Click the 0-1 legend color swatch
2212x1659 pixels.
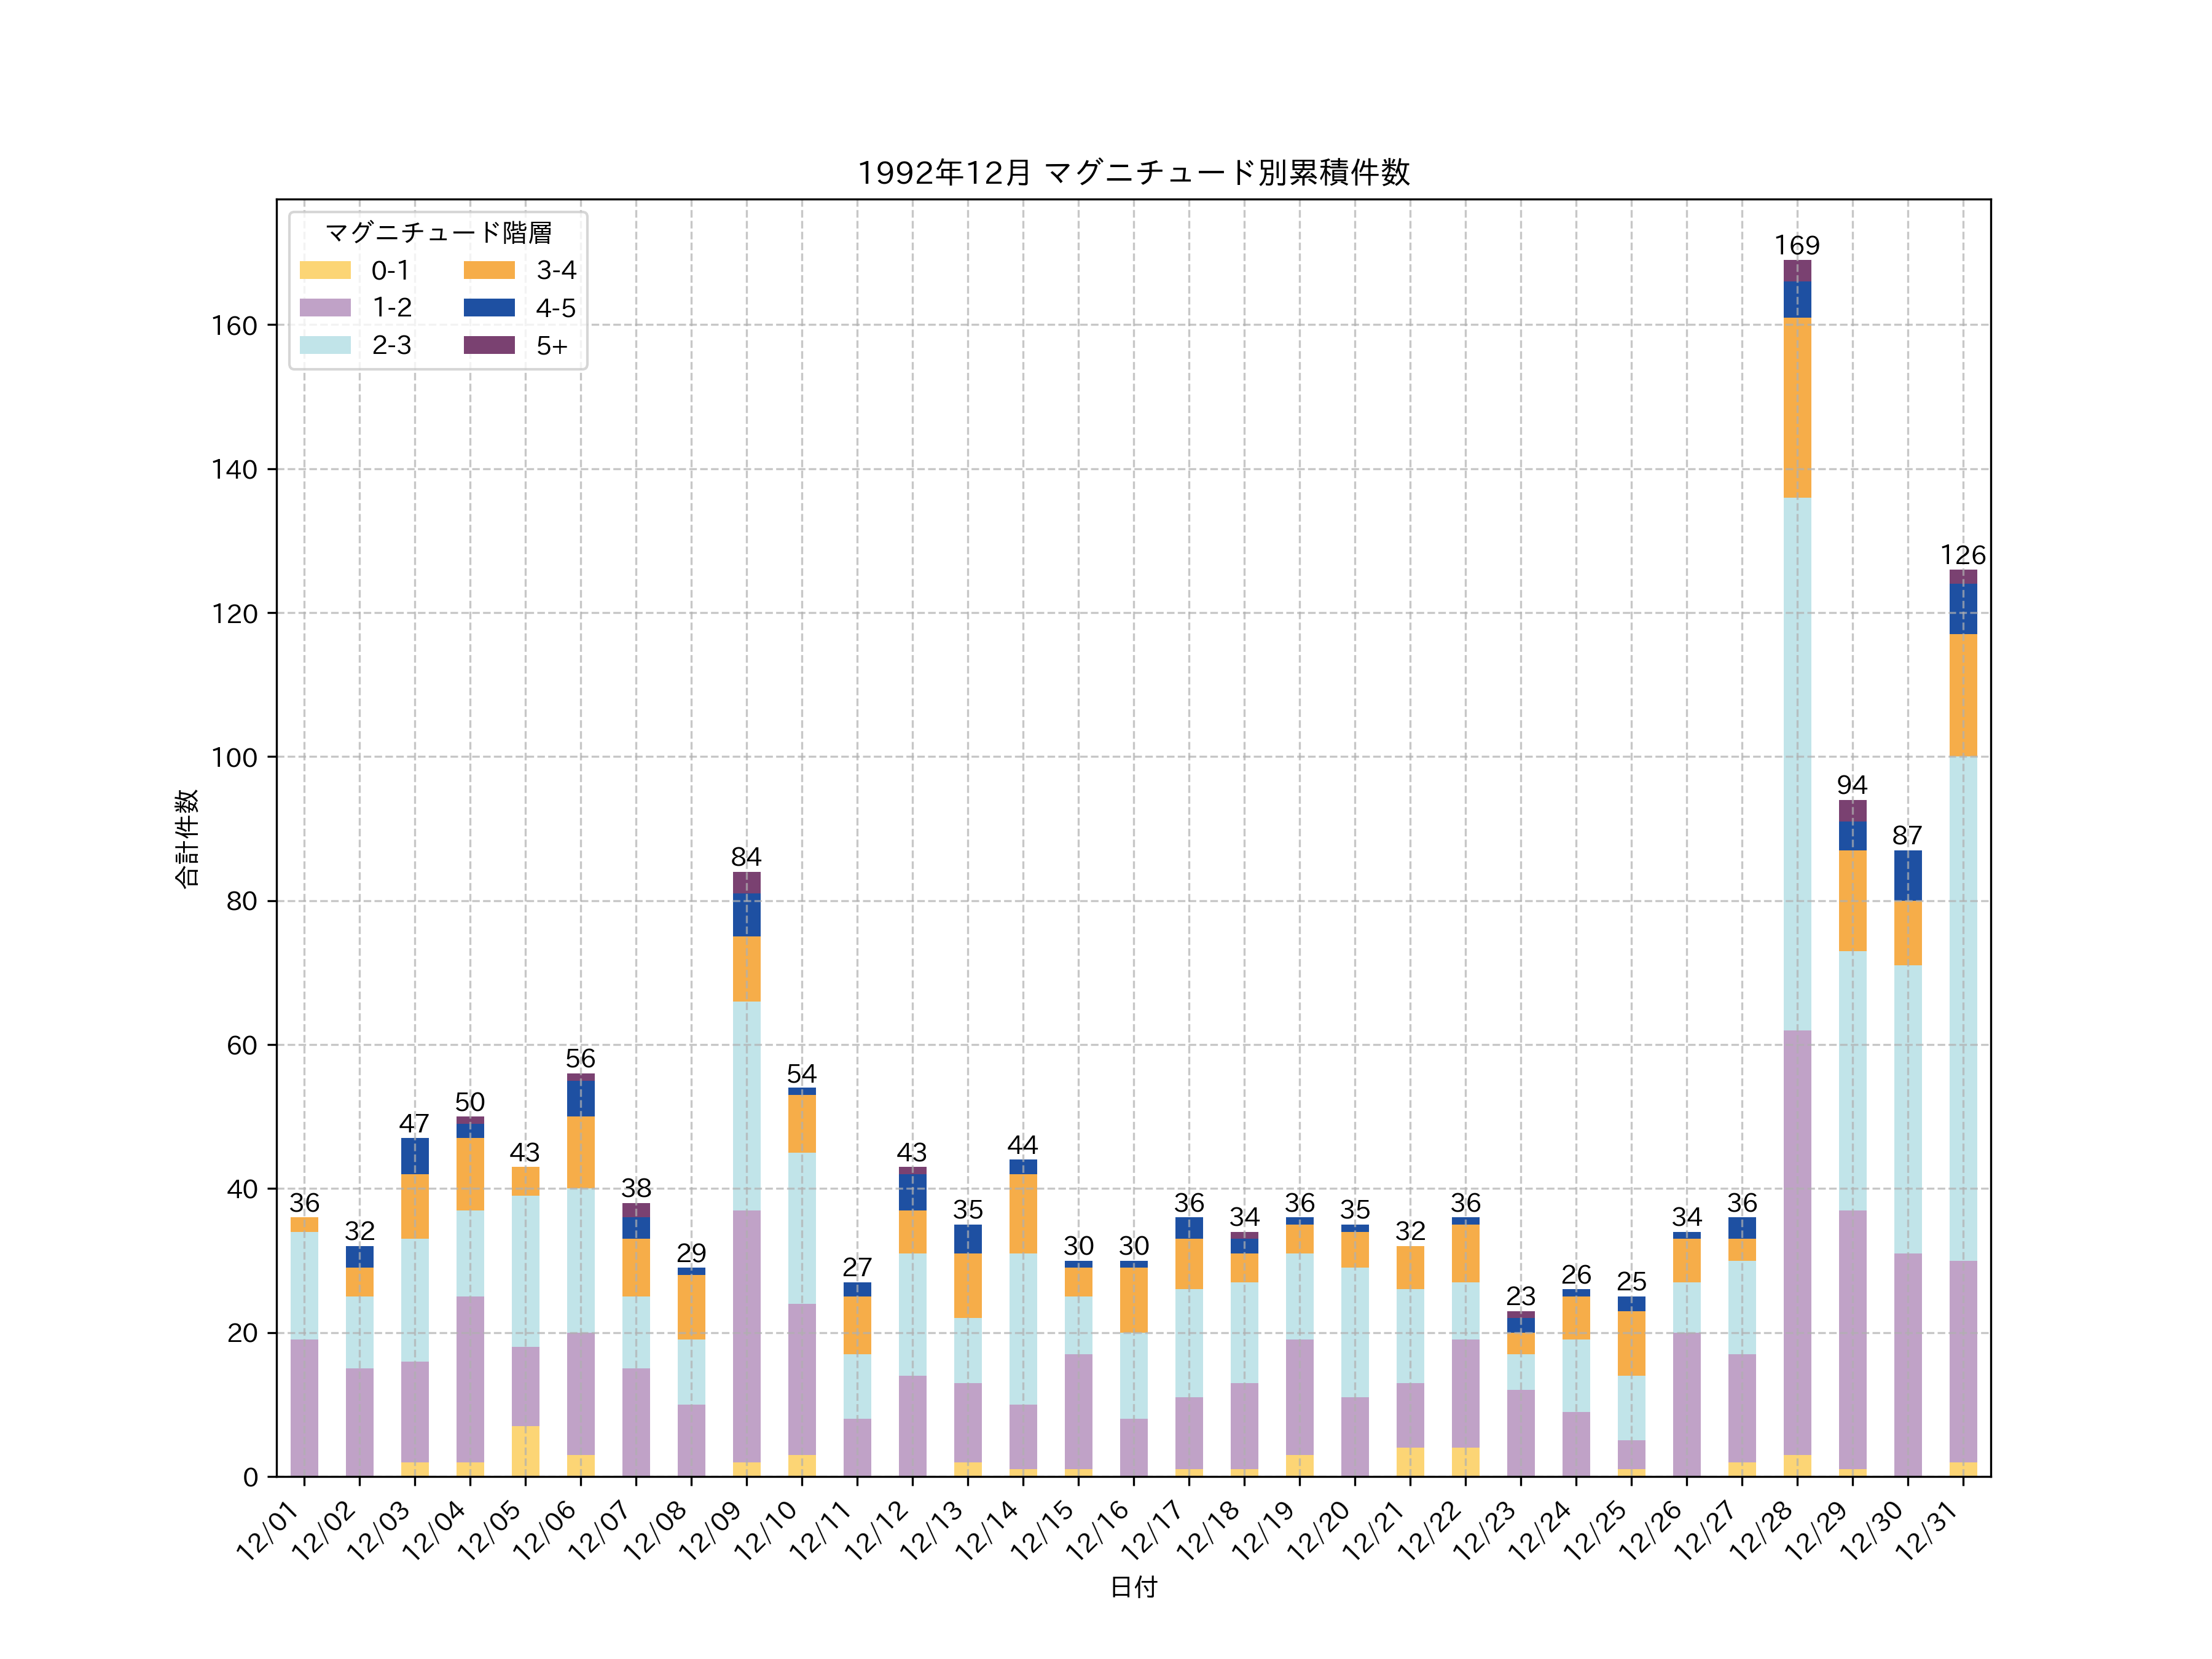tap(325, 270)
